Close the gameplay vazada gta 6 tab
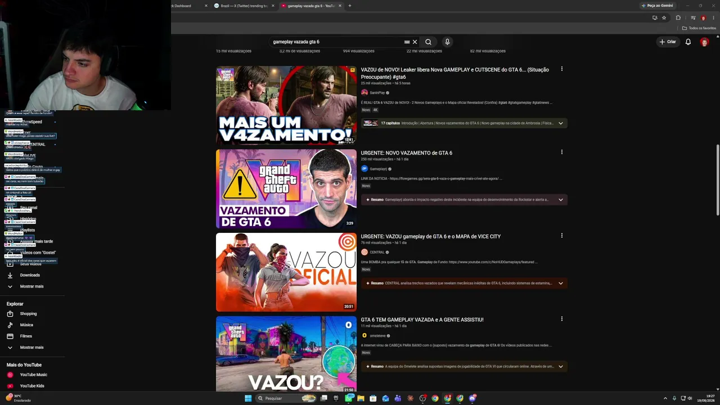 [x=340, y=6]
